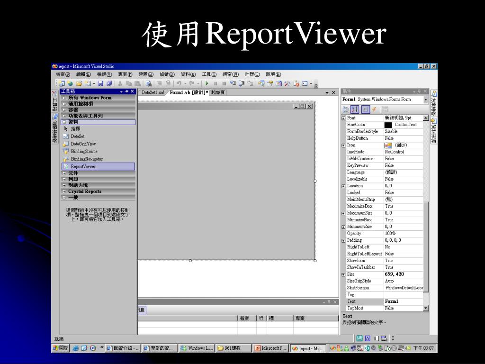The width and height of the screenshot is (485, 364).
Task: Click the Copy toolbar icon
Action: (128, 83)
